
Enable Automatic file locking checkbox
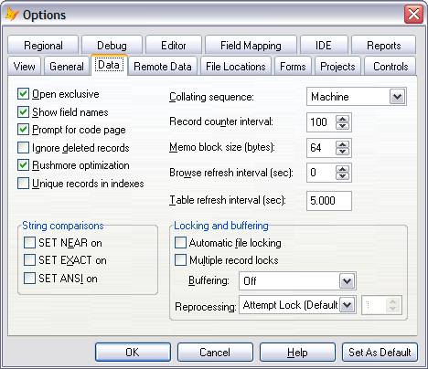(180, 243)
